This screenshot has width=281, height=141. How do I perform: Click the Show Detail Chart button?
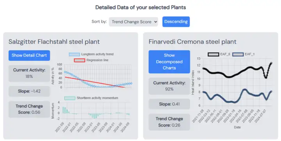29,55
